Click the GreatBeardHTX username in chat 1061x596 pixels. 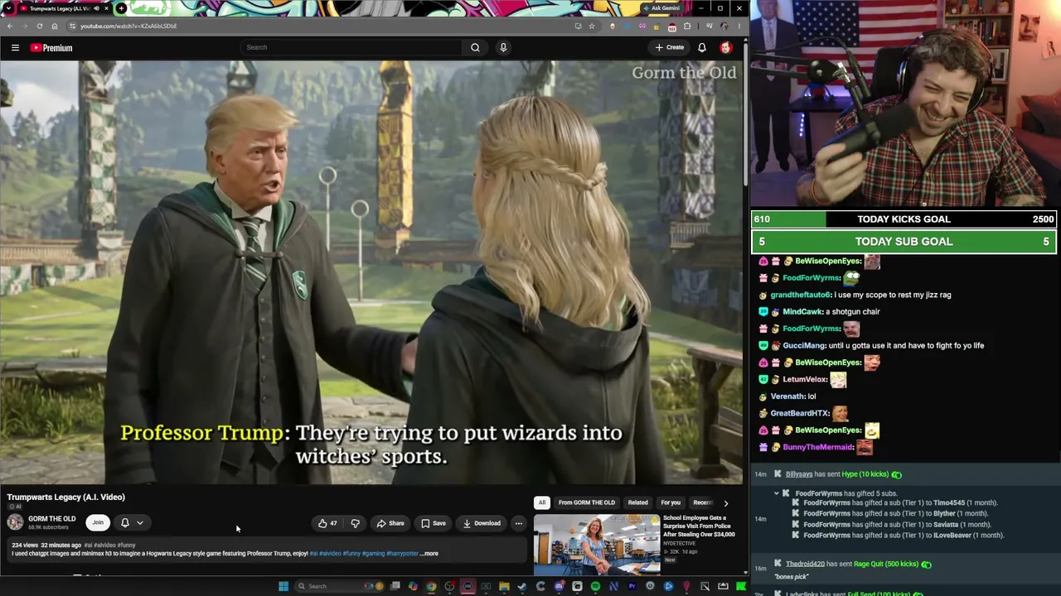click(x=800, y=414)
